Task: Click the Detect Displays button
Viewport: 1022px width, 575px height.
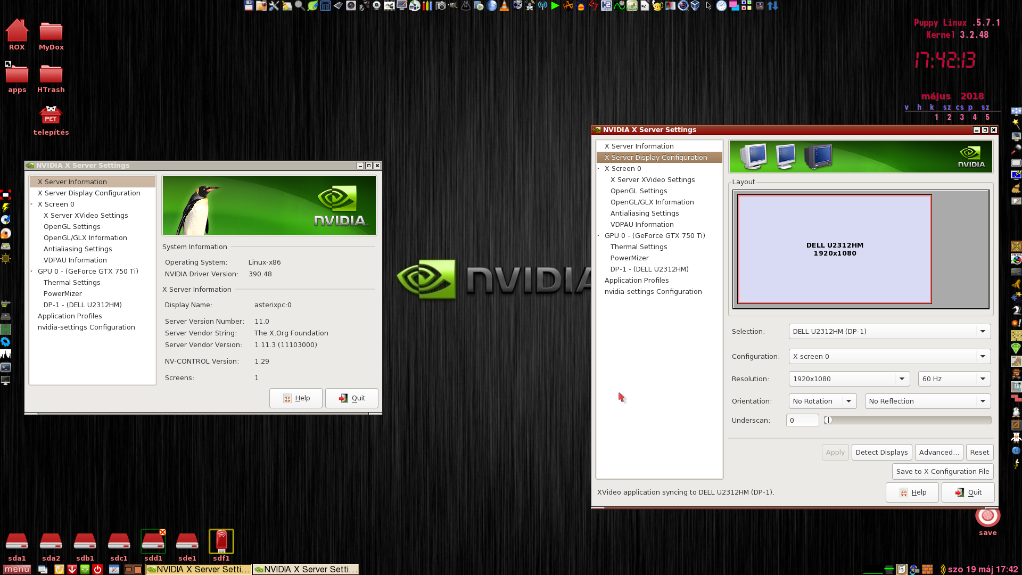Action: coord(881,452)
